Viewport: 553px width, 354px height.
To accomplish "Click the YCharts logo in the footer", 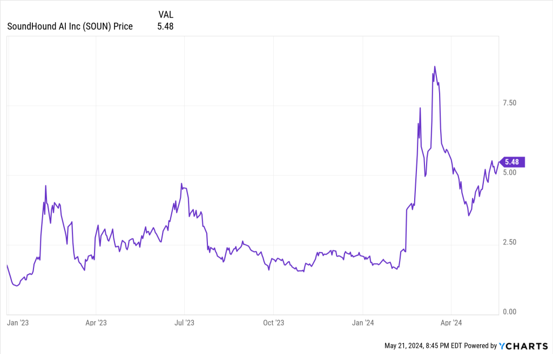I will pyautogui.click(x=524, y=345).
